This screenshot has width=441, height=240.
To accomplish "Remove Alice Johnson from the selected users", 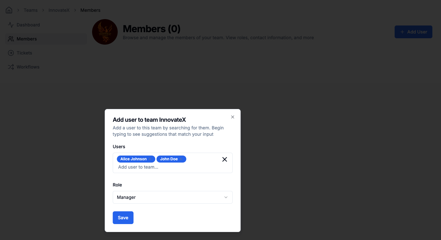I will 149,159.
